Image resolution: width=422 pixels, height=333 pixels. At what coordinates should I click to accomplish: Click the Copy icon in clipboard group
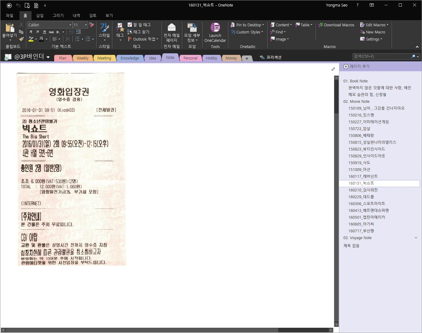[21, 32]
